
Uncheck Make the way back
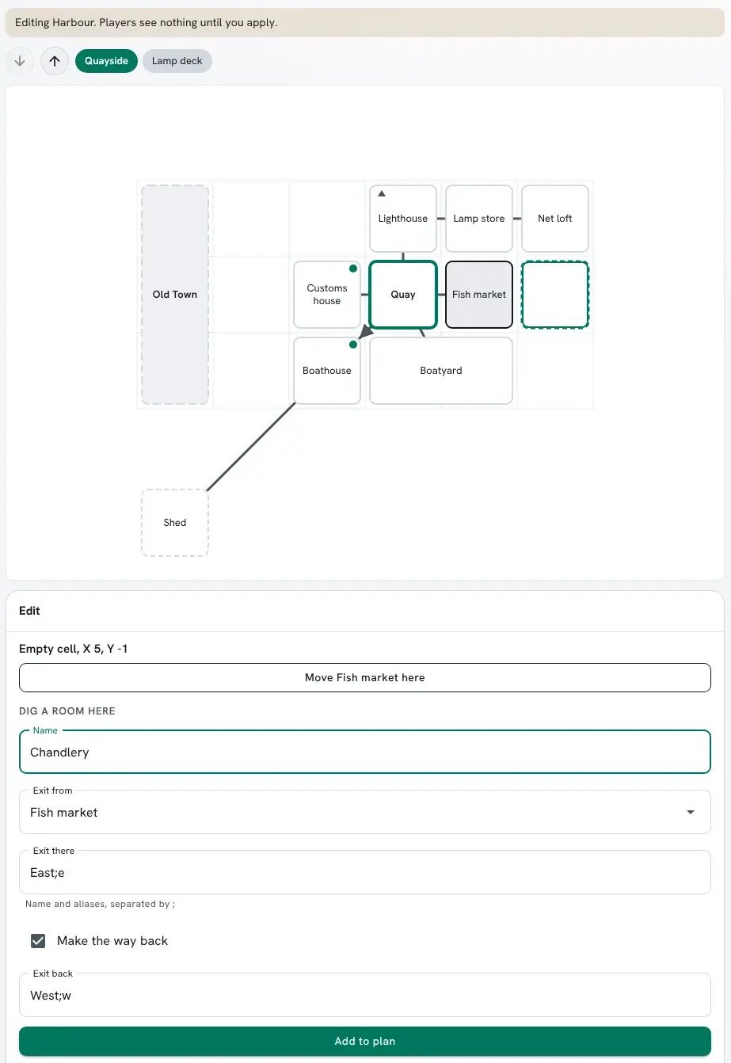pos(38,941)
